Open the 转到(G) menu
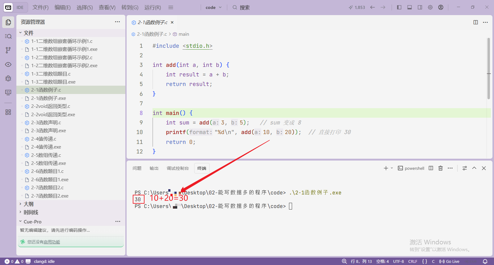Screen dimensions: 494x265 click(130, 7)
